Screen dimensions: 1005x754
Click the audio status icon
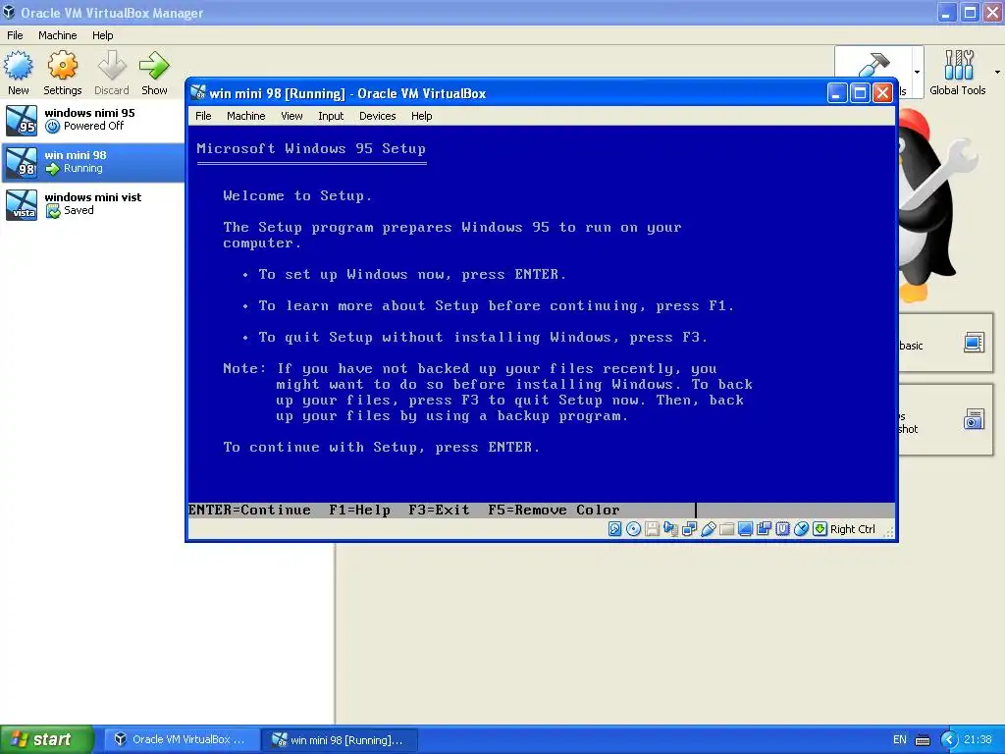[670, 529]
